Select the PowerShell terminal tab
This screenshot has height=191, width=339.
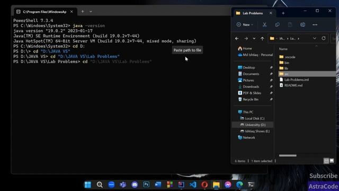[x=46, y=12]
